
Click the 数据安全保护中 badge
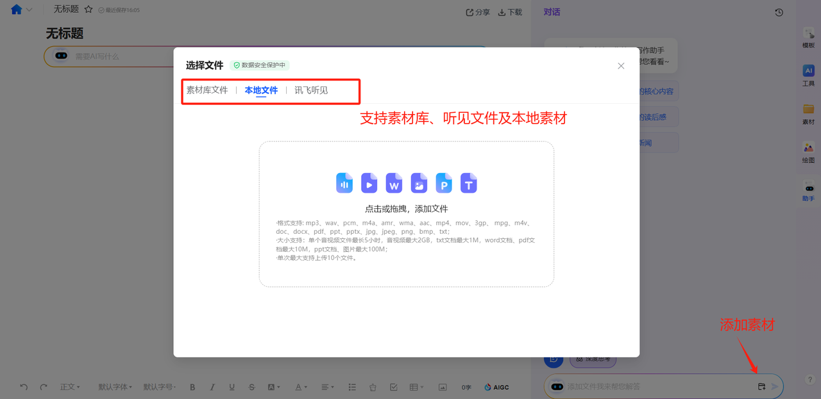260,65
